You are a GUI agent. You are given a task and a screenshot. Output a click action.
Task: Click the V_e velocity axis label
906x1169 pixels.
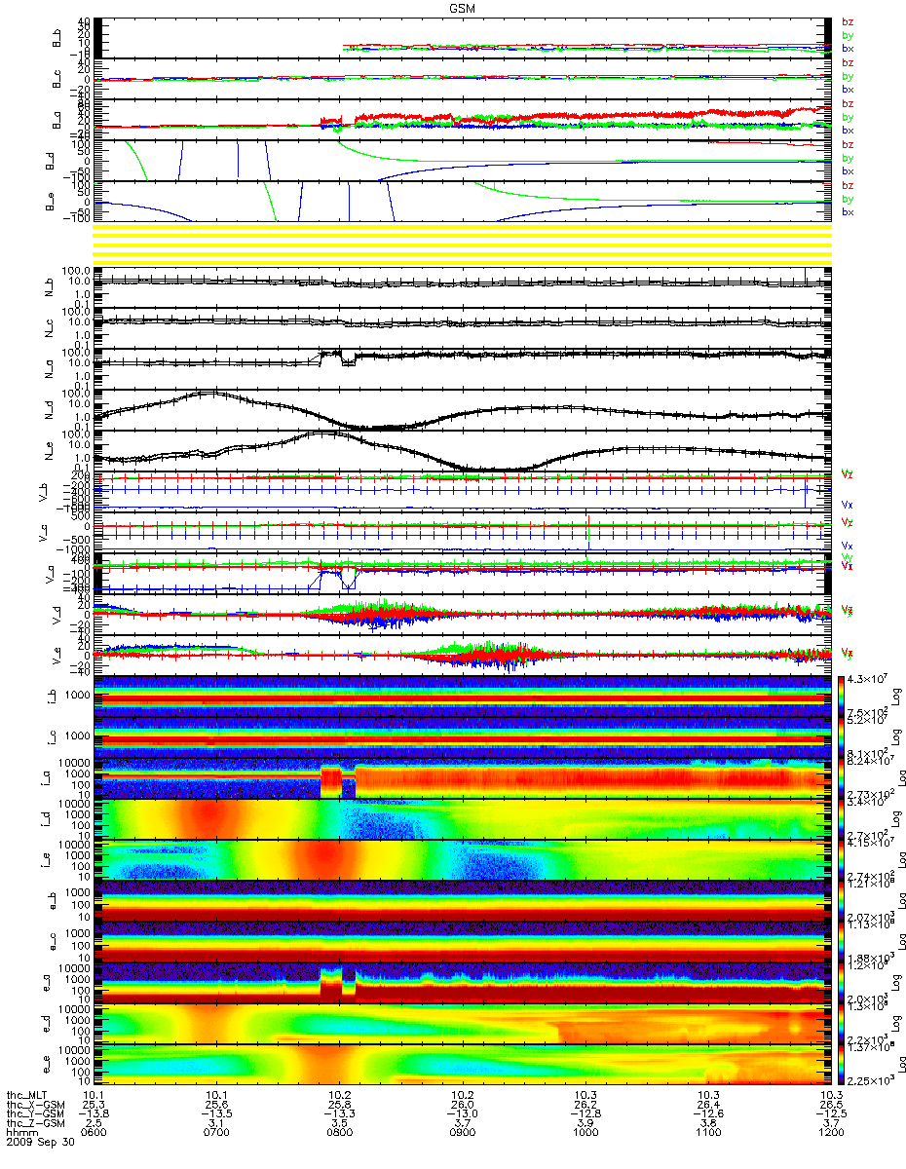click(x=57, y=655)
